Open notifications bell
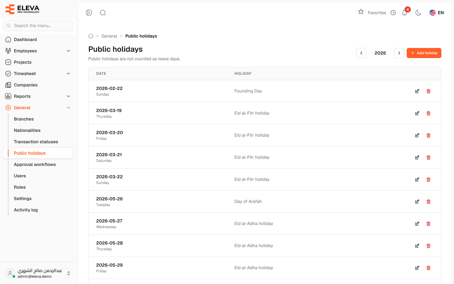The height and width of the screenshot is (284, 454). [405, 13]
